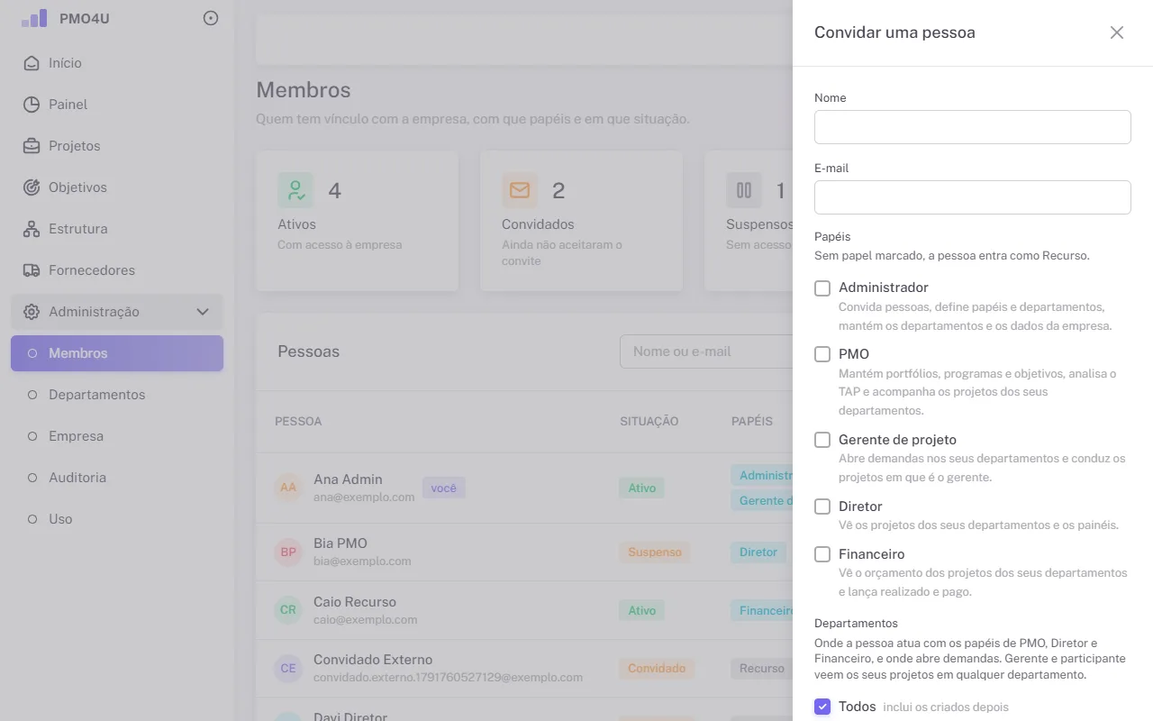Click Bia PMO's BP avatar

pos(288,552)
